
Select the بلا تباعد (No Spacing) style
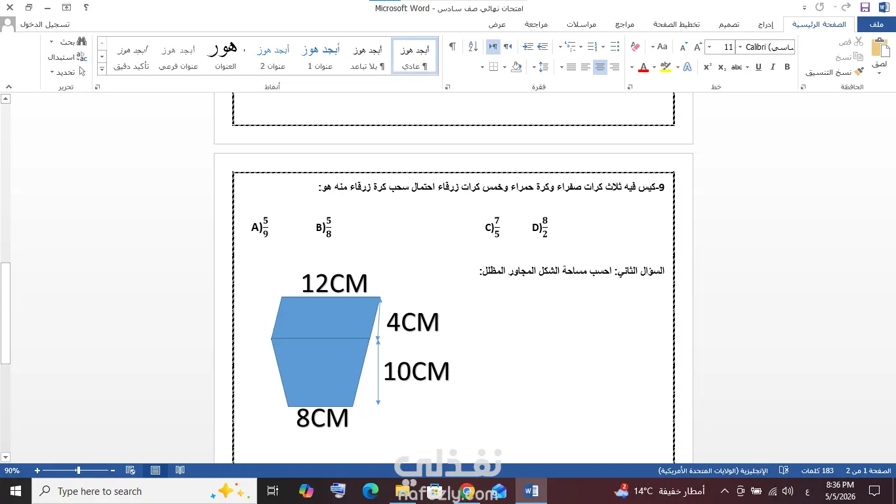367,56
